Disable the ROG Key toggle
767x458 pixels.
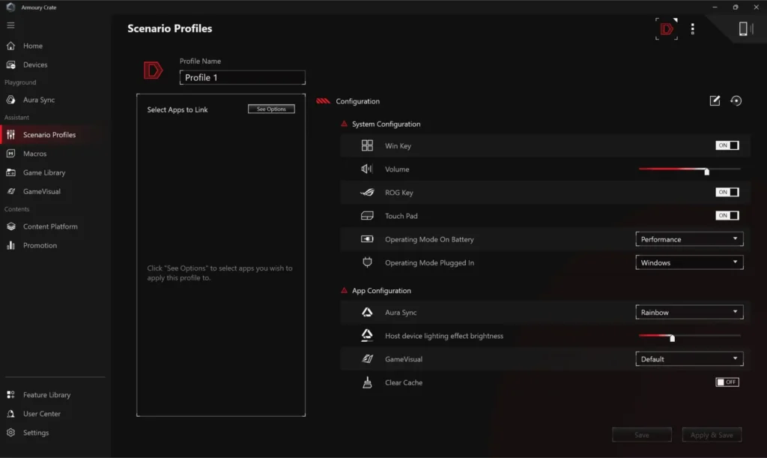point(727,192)
